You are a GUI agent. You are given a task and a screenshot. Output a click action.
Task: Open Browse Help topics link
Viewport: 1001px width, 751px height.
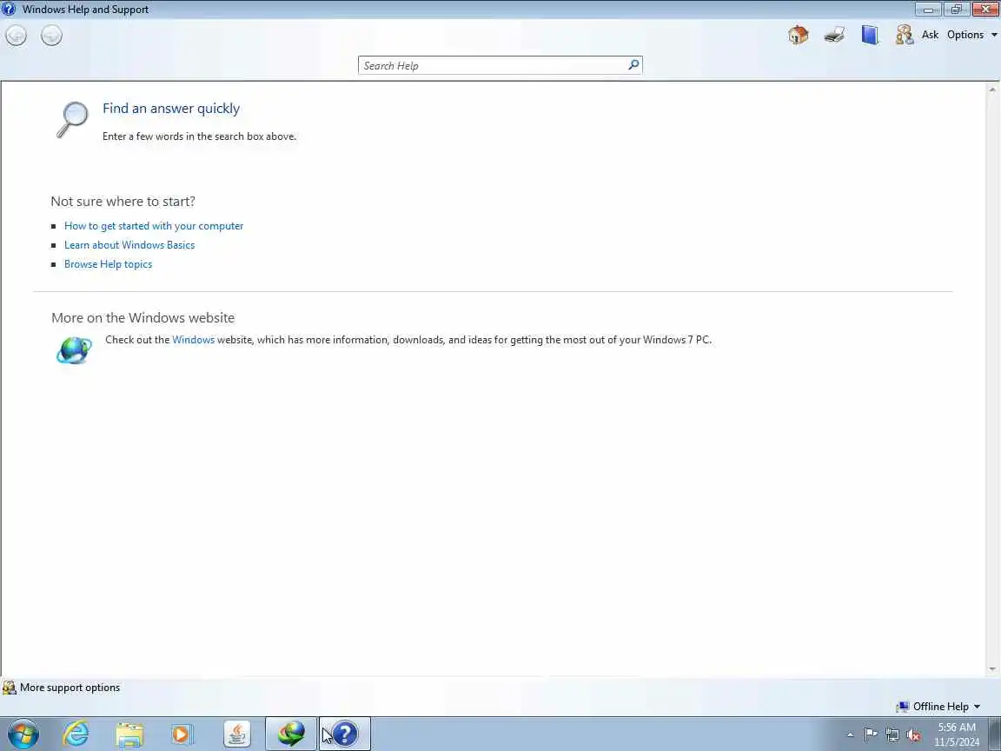pyautogui.click(x=108, y=263)
